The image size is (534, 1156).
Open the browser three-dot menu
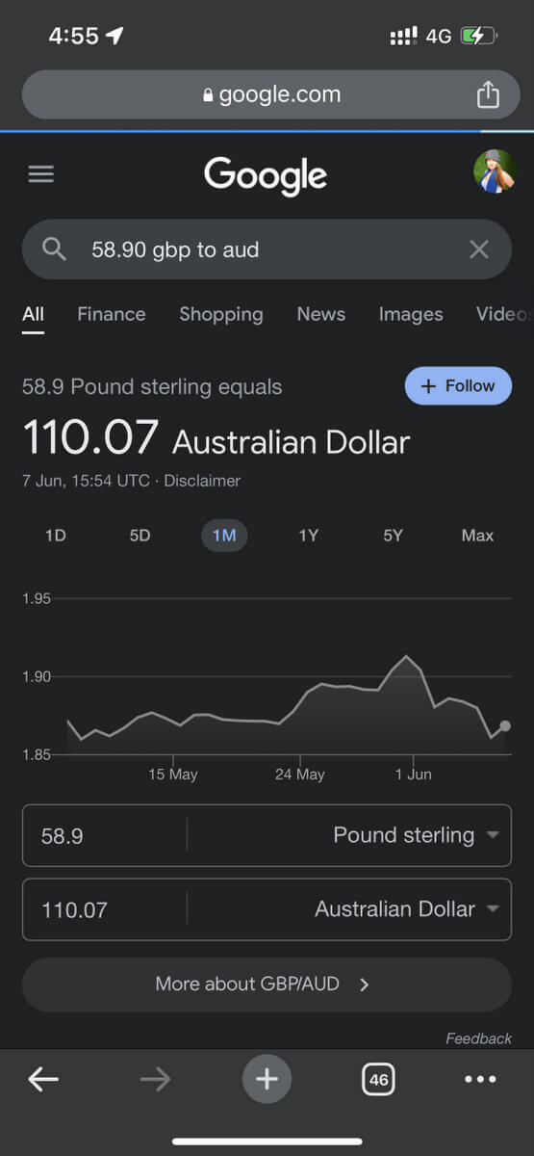tap(480, 1080)
